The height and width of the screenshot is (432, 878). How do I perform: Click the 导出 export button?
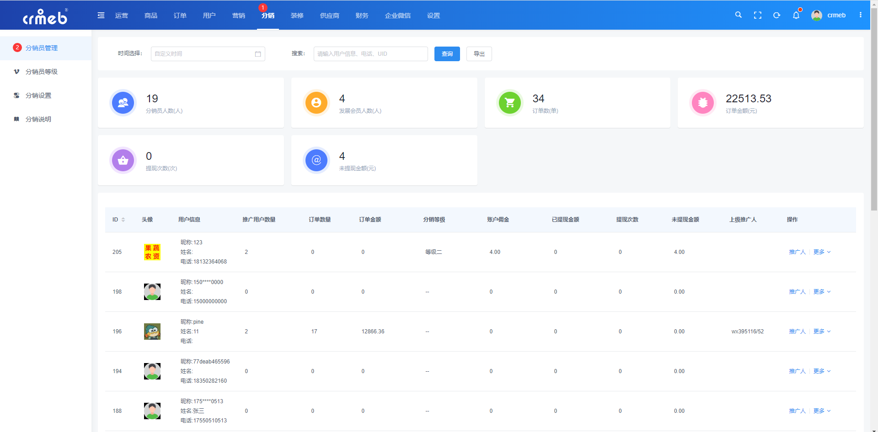pyautogui.click(x=479, y=54)
